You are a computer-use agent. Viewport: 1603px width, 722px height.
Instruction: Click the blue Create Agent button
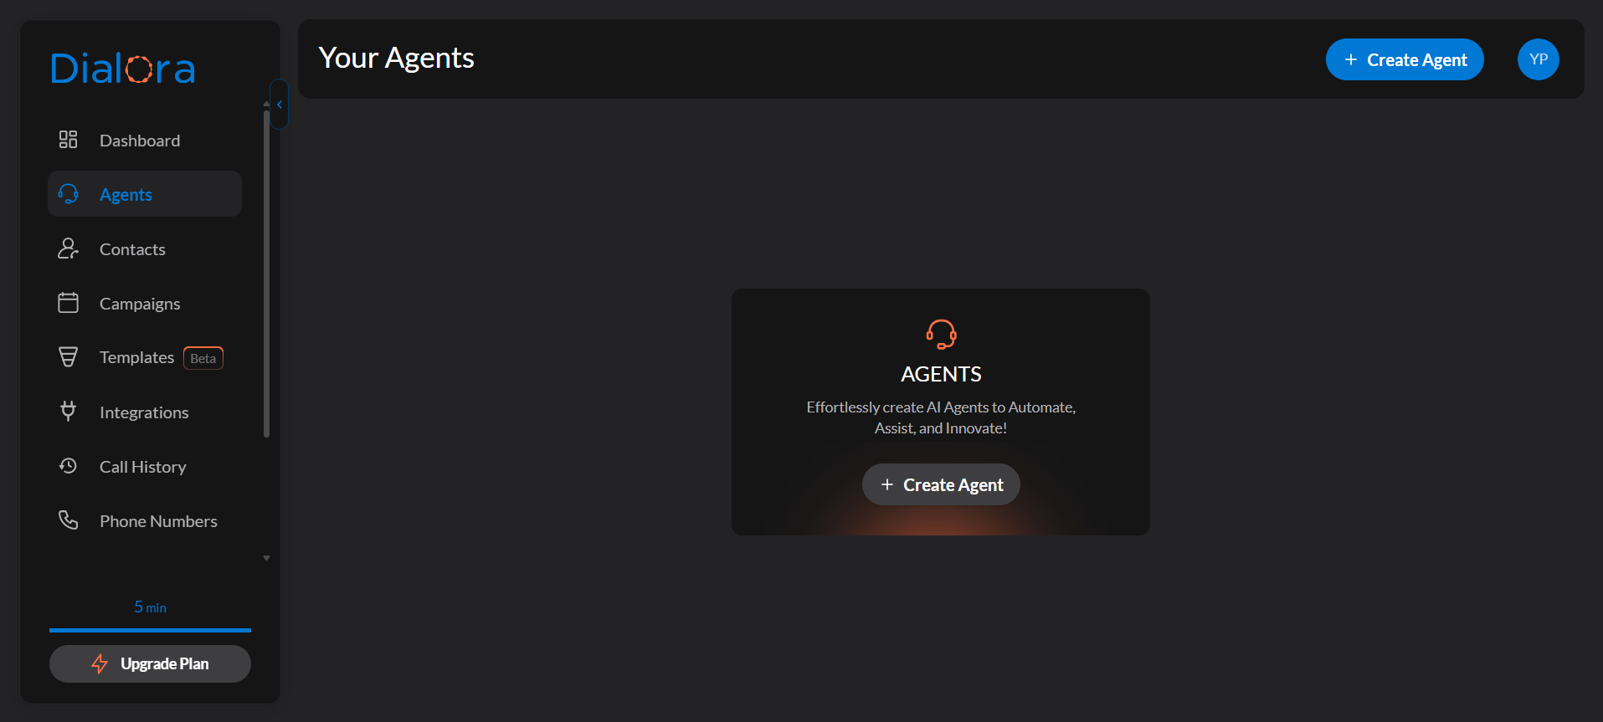[1404, 59]
